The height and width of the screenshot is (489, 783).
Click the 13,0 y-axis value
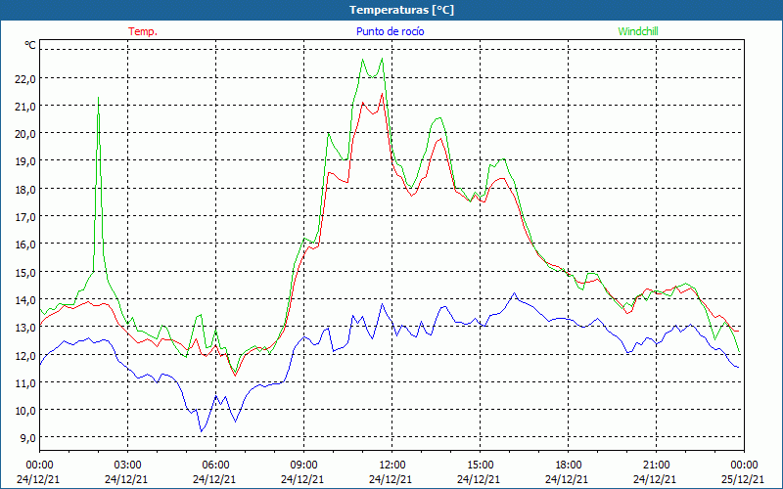tap(26, 328)
